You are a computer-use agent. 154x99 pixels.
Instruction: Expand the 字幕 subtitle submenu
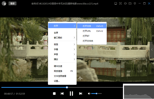tap(62, 49)
